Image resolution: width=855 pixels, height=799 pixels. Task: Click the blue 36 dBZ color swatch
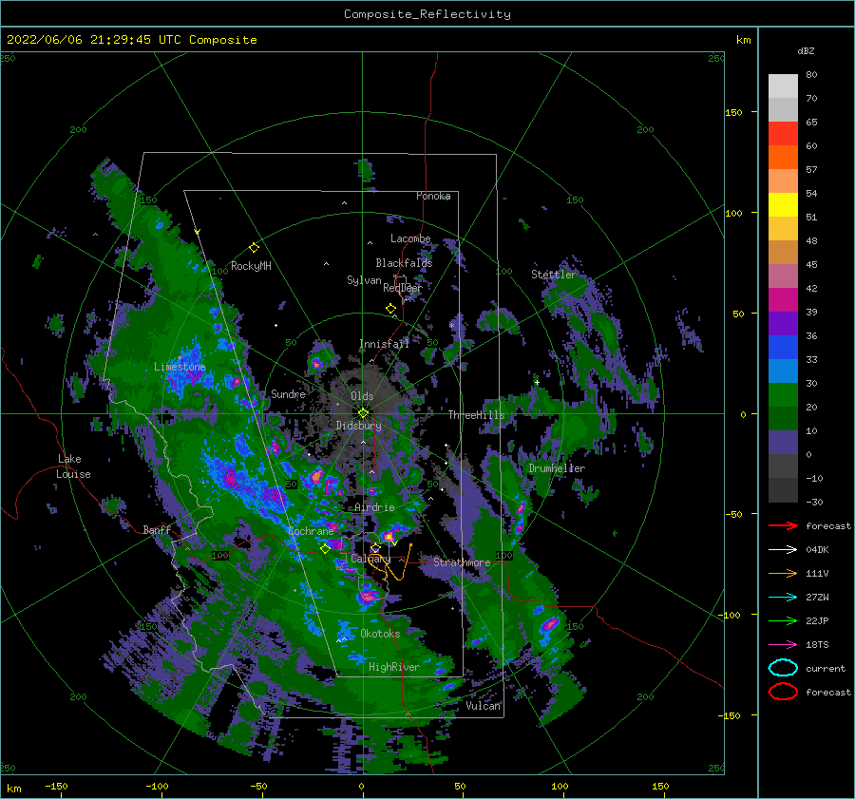[x=783, y=347]
